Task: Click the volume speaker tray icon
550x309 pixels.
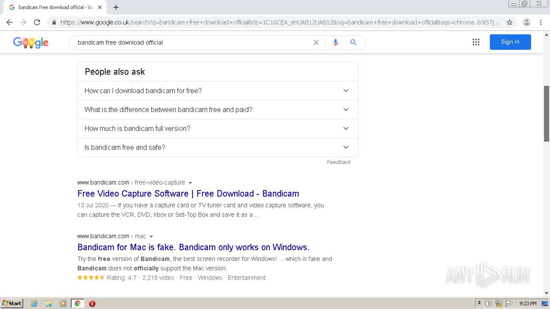Action: click(489, 303)
